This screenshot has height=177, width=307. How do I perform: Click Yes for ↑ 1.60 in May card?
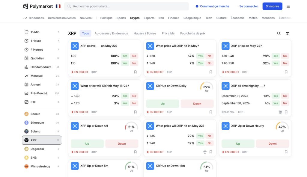[x=200, y=63]
